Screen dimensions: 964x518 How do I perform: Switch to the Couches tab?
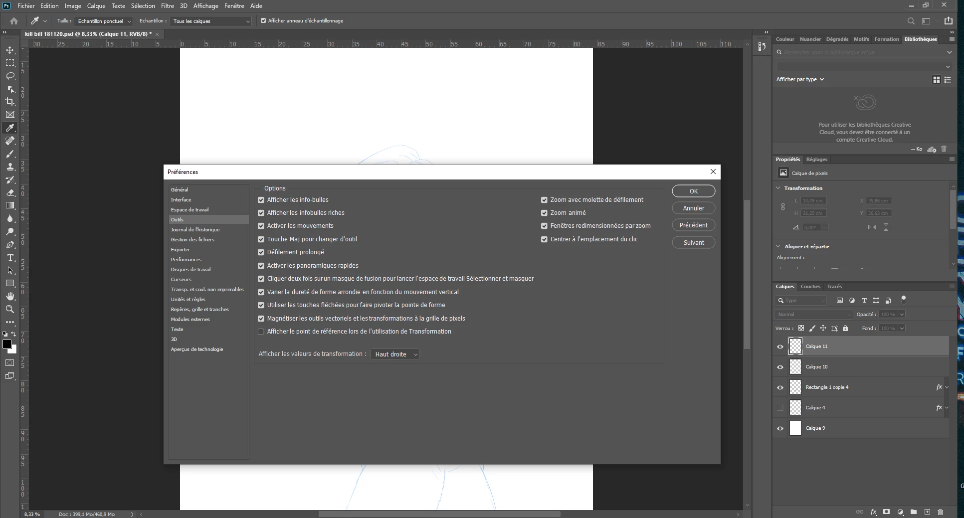(810, 287)
